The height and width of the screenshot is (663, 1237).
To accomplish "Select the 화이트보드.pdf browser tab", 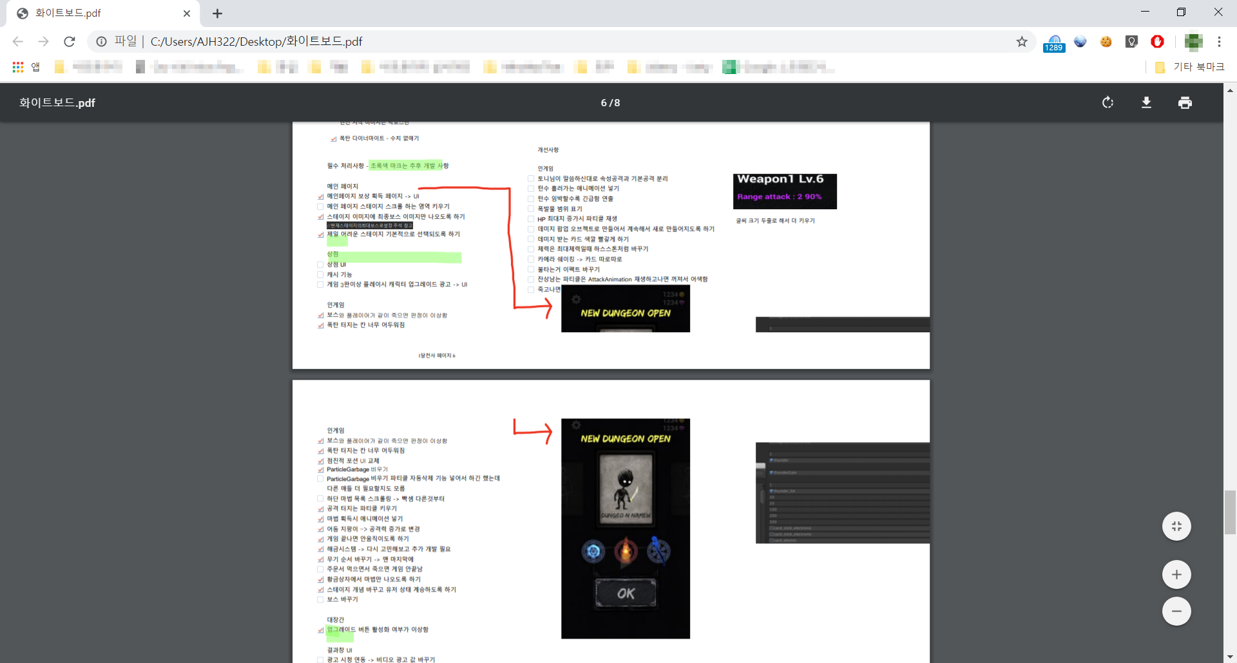I will pyautogui.click(x=103, y=14).
